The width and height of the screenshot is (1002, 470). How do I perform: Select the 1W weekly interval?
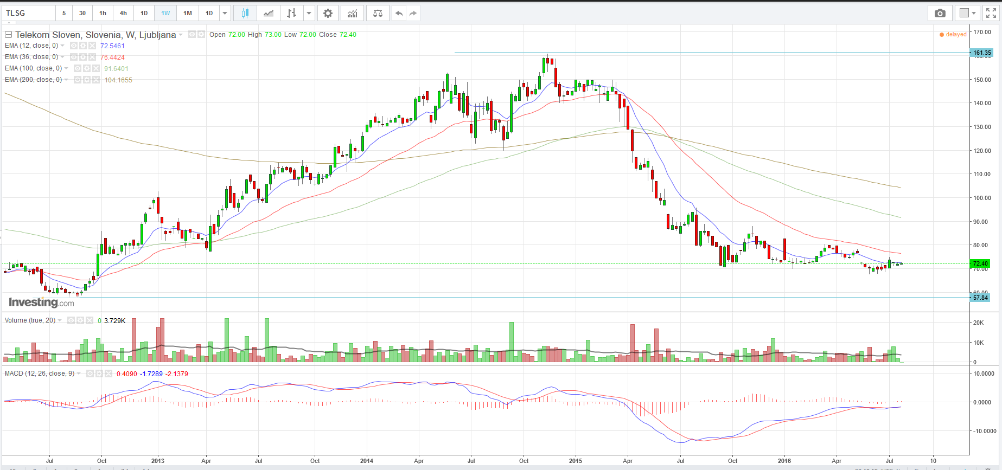click(x=165, y=13)
